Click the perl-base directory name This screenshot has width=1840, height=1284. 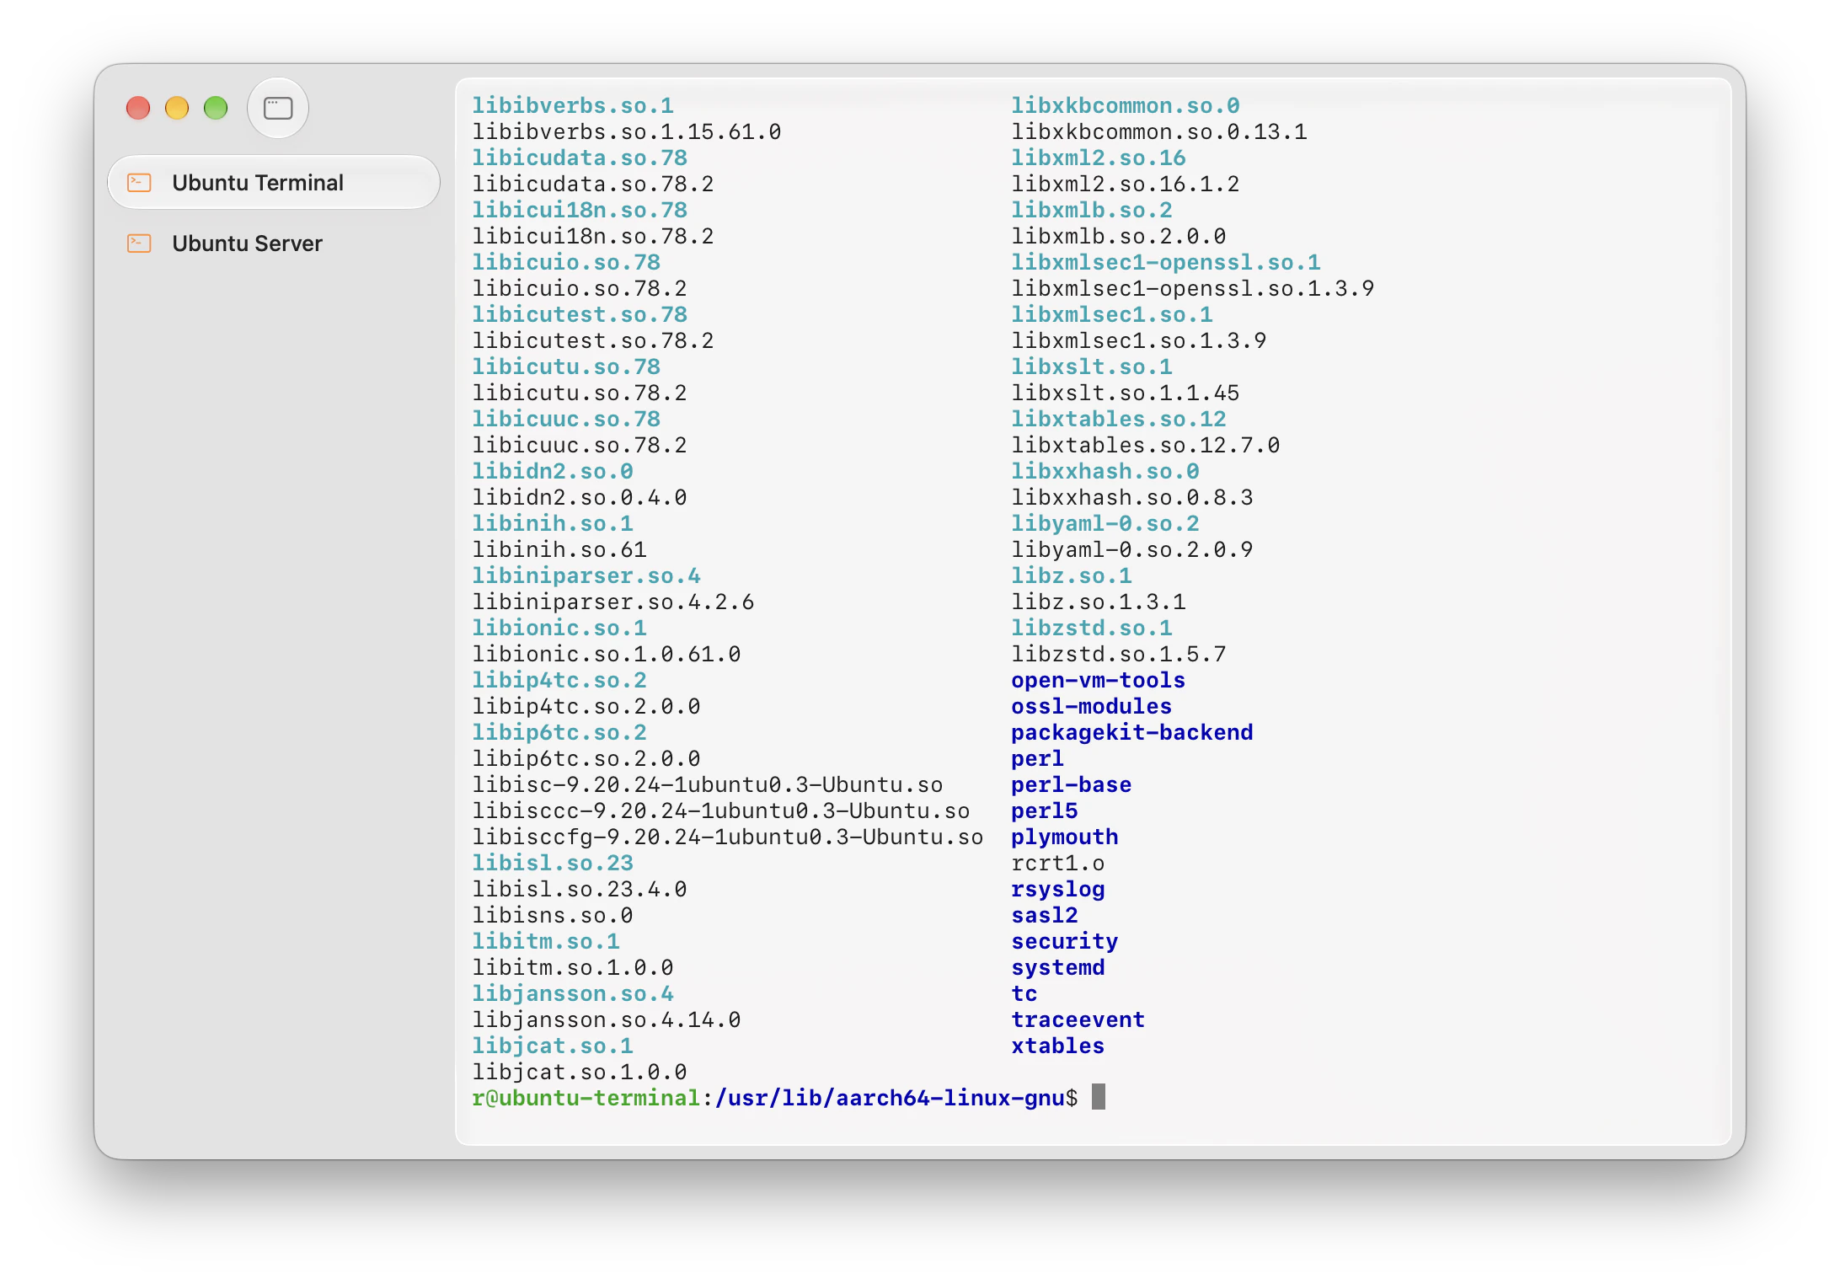pos(1072,784)
